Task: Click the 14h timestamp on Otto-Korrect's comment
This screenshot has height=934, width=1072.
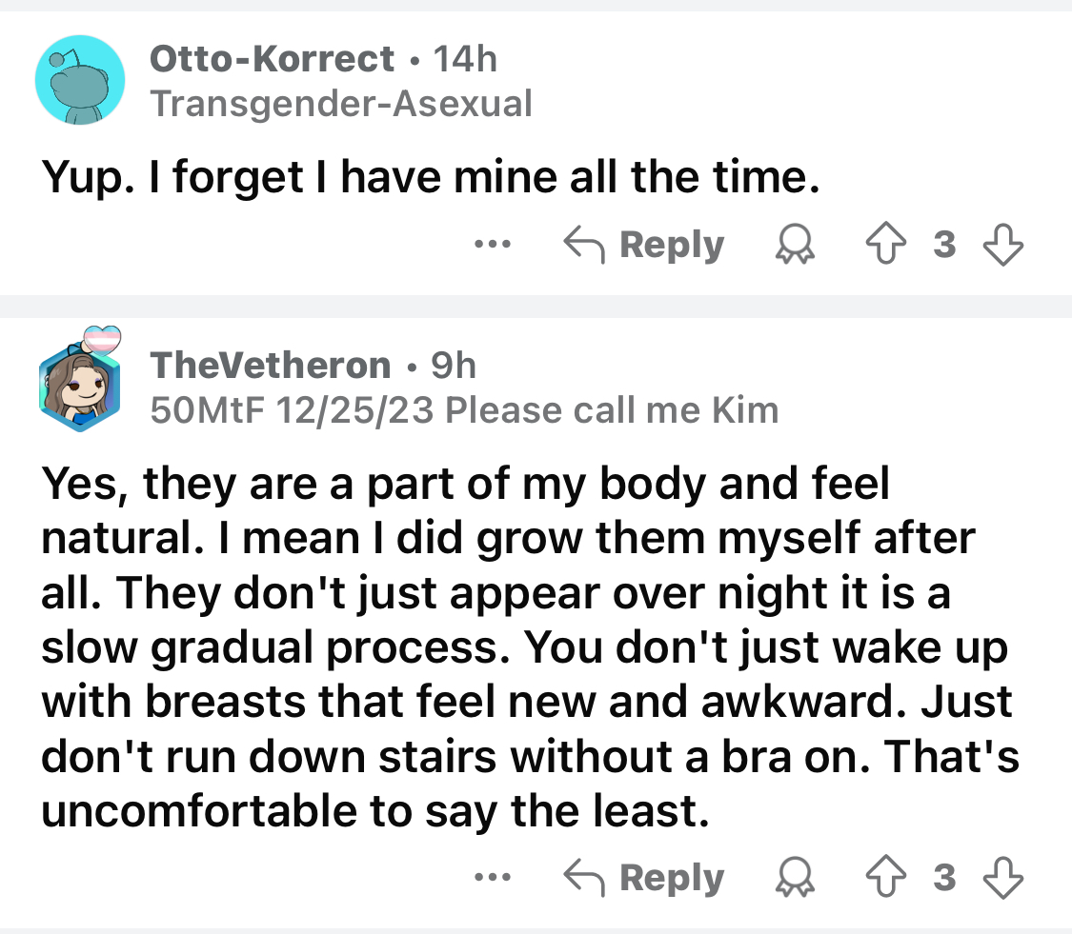Action: click(x=465, y=60)
